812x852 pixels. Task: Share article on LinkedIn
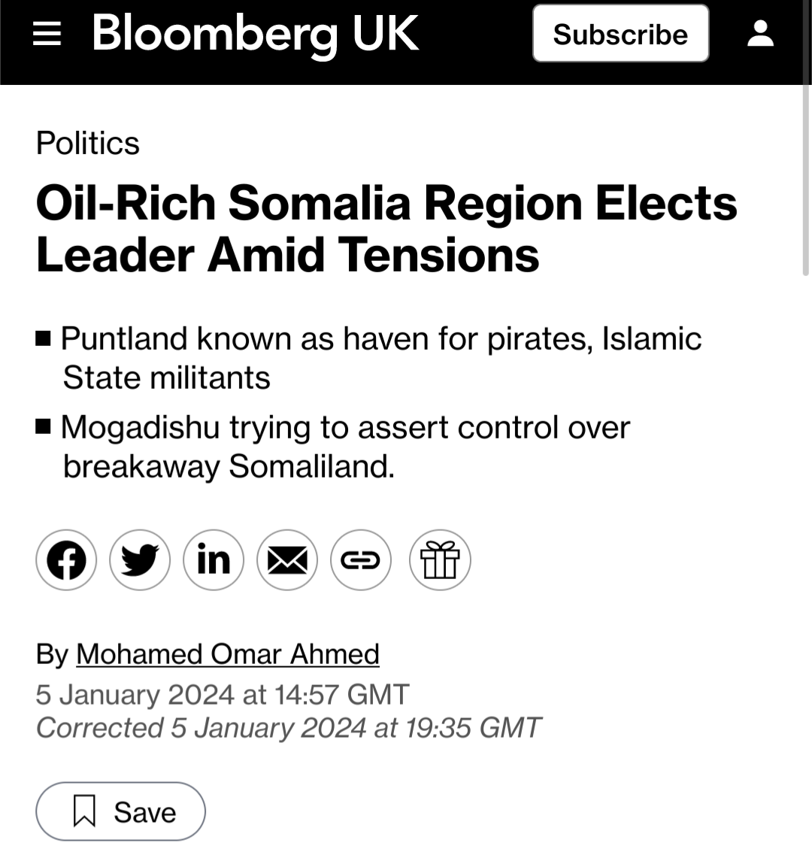[214, 559]
